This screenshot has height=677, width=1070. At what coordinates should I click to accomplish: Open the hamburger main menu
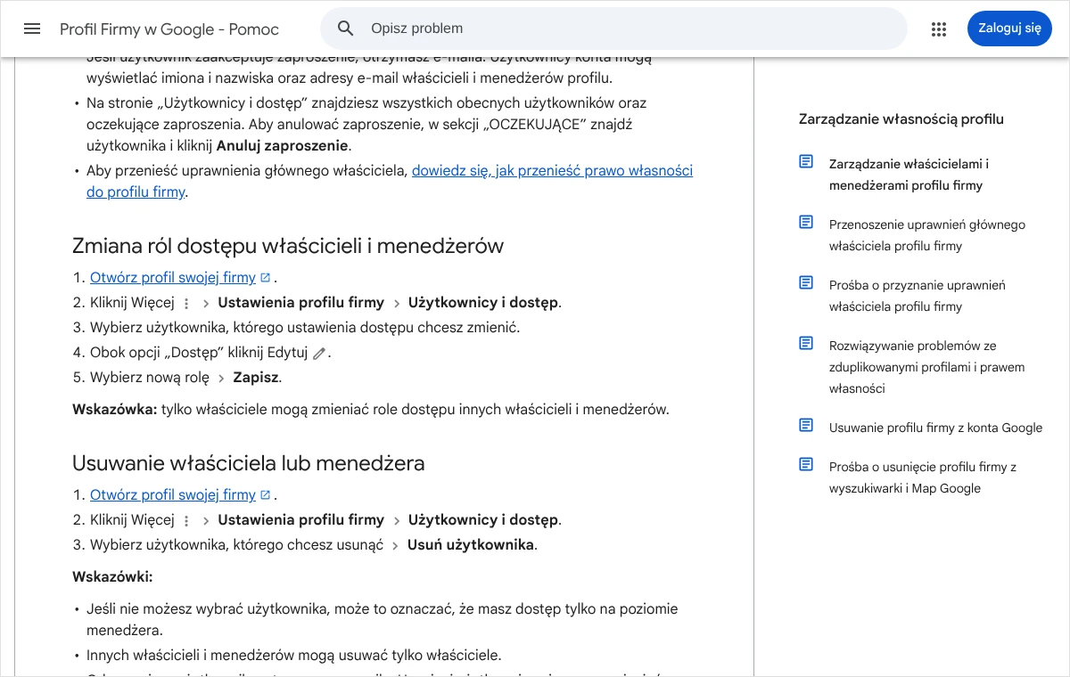point(32,29)
